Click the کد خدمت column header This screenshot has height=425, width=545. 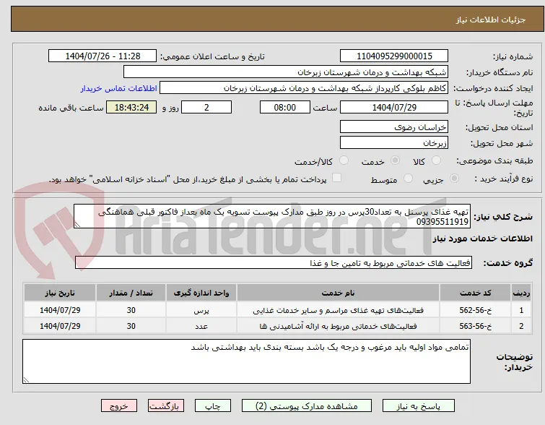click(x=475, y=293)
